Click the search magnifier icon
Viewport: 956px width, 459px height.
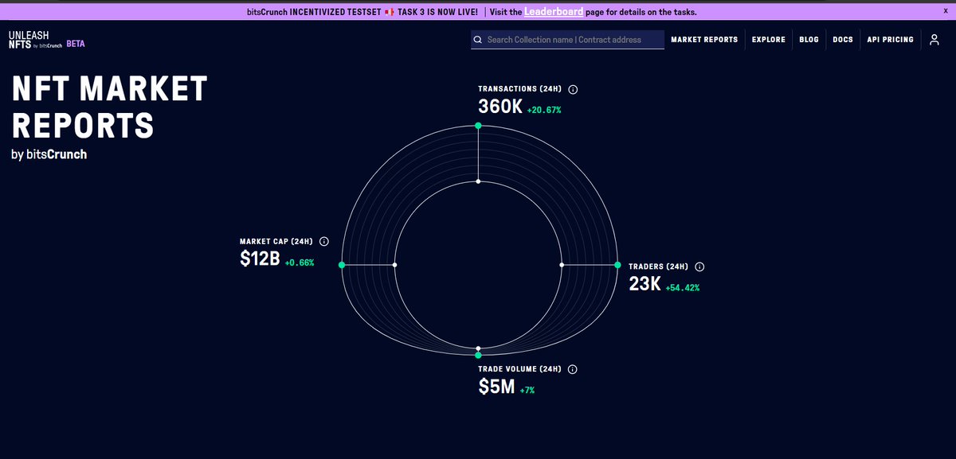477,40
